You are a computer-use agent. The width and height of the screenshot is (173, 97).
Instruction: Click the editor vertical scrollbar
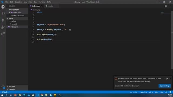tap(172, 40)
